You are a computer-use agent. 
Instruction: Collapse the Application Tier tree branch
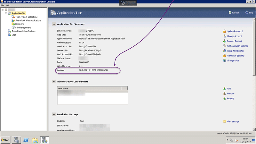(6, 13)
